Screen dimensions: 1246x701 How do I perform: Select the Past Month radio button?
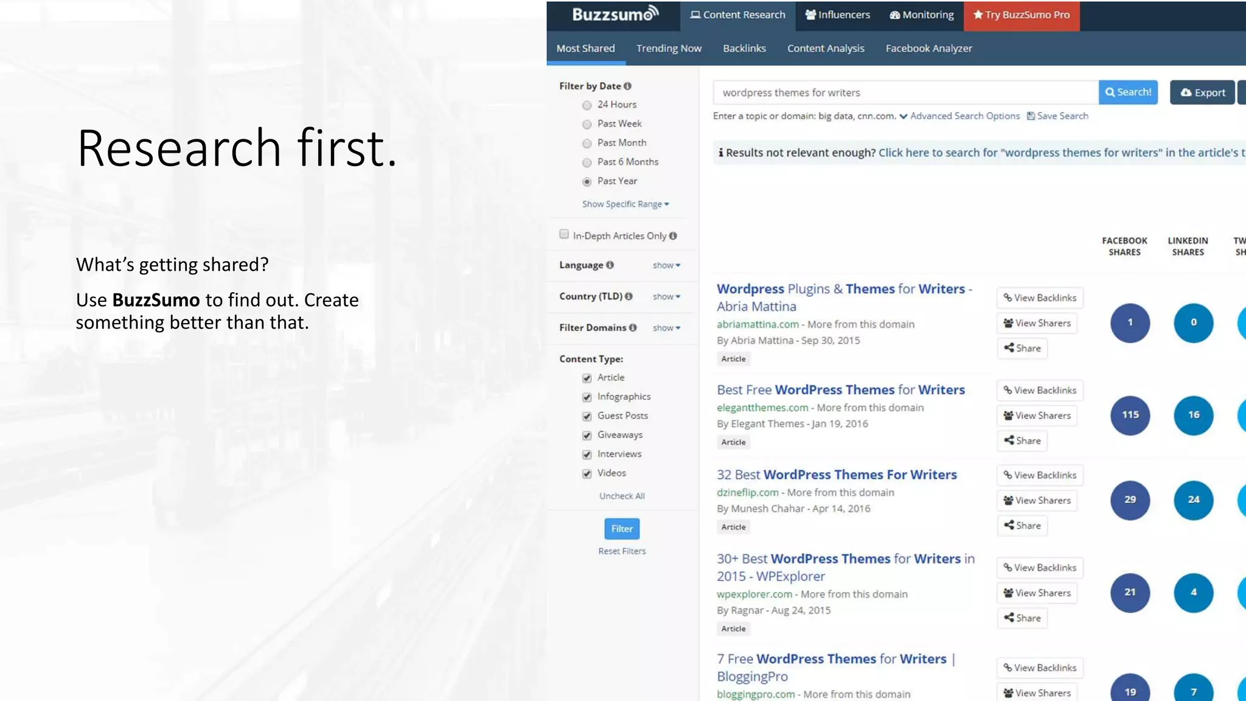tap(587, 144)
